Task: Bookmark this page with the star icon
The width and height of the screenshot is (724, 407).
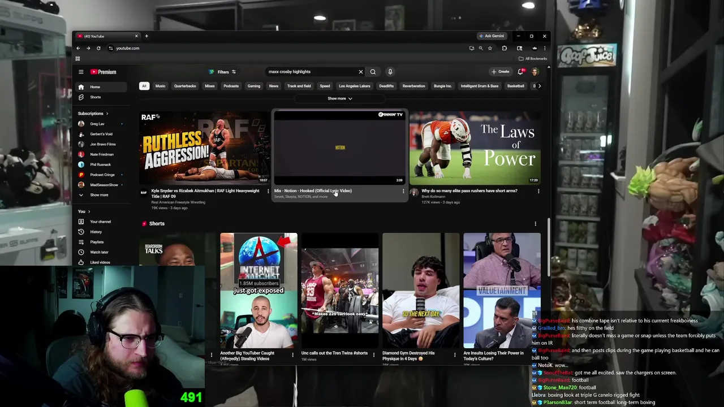Action: click(x=490, y=48)
